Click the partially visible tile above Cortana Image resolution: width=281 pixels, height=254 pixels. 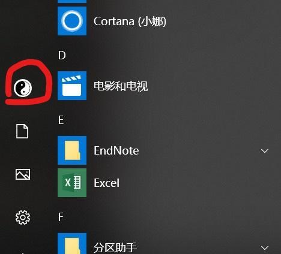[72, 1]
